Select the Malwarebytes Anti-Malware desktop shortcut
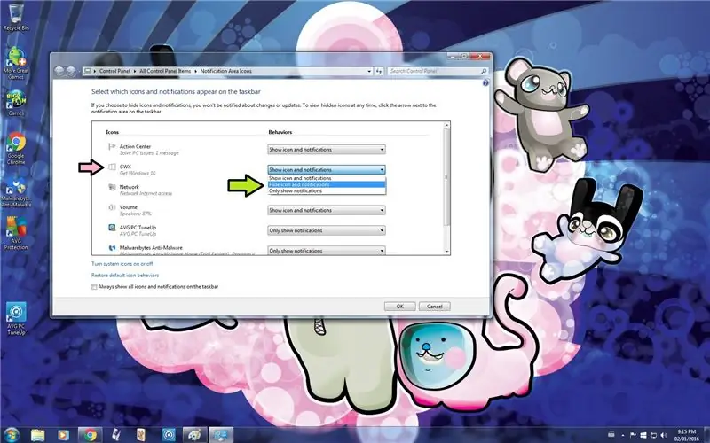 coord(16,191)
